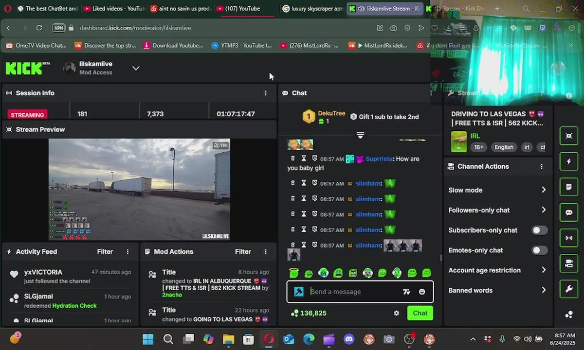The width and height of the screenshot is (584, 350).
Task: Click 'Gift 1 sub to take 2nd'
Action: point(384,117)
